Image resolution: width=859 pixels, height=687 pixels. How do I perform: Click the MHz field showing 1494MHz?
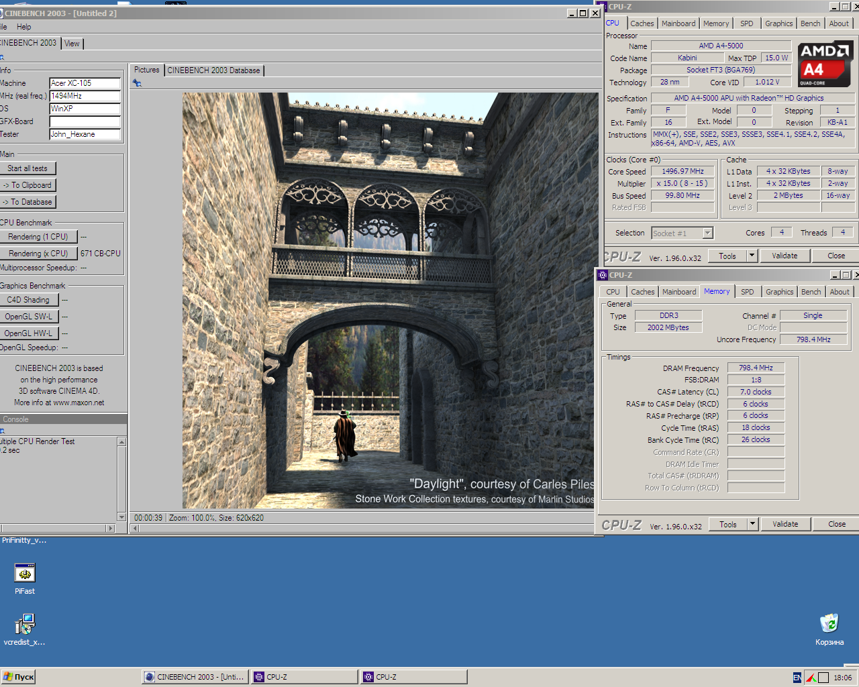pyautogui.click(x=85, y=96)
